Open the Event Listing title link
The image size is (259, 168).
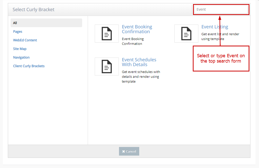pyautogui.click(x=215, y=27)
